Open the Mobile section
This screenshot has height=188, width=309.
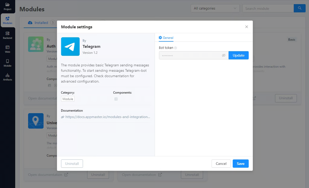(8, 63)
